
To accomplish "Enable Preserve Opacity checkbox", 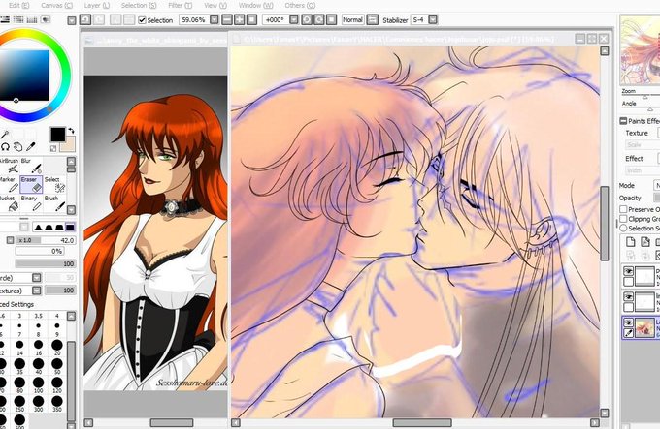I will (x=623, y=209).
